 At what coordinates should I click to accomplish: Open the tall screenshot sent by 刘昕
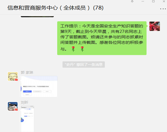27,119
